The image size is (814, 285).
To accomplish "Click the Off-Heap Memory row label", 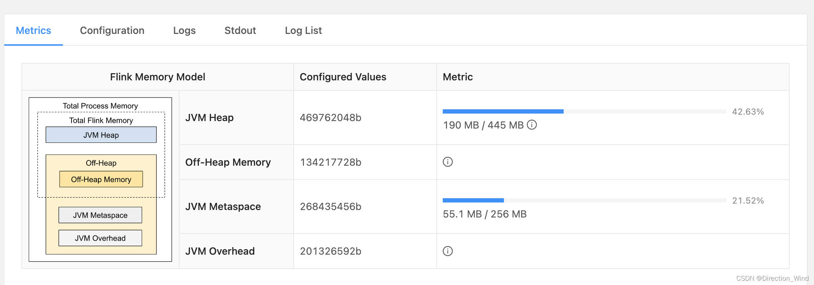I will point(228,162).
